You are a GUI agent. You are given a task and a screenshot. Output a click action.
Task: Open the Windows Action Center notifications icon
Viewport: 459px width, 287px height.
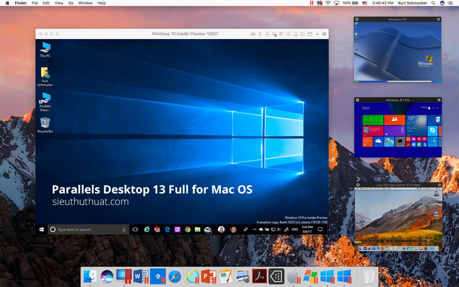click(x=320, y=230)
